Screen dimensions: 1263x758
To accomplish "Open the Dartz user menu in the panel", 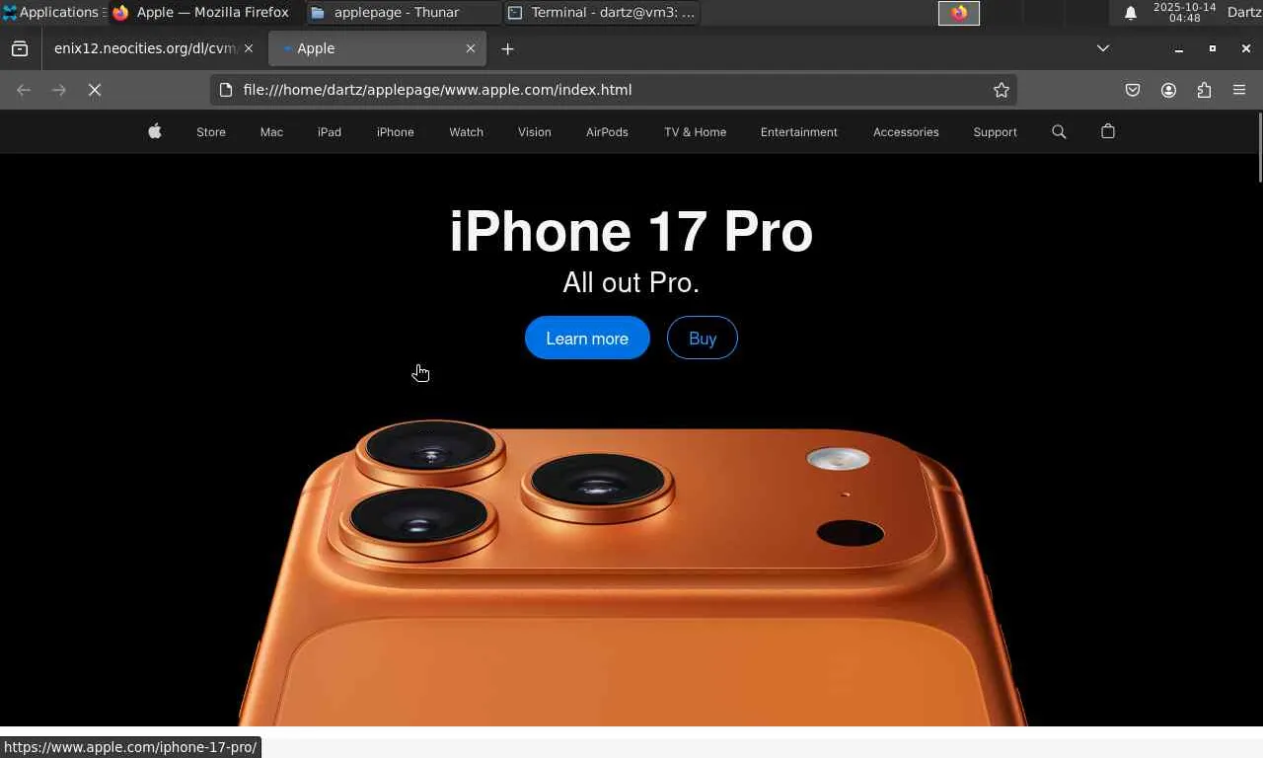I will (x=1243, y=13).
